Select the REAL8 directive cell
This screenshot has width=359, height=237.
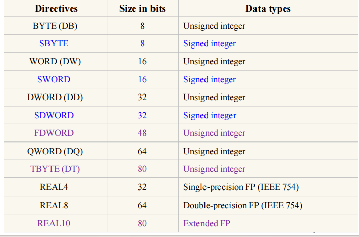coord(54,205)
